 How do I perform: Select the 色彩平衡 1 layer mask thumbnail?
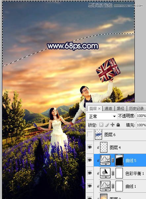coord(119,173)
